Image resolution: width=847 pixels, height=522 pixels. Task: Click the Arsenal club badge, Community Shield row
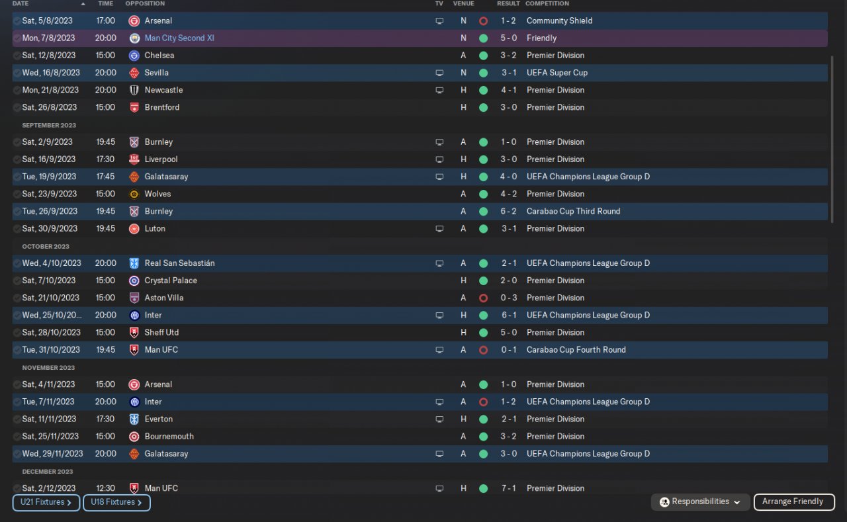pyautogui.click(x=134, y=21)
